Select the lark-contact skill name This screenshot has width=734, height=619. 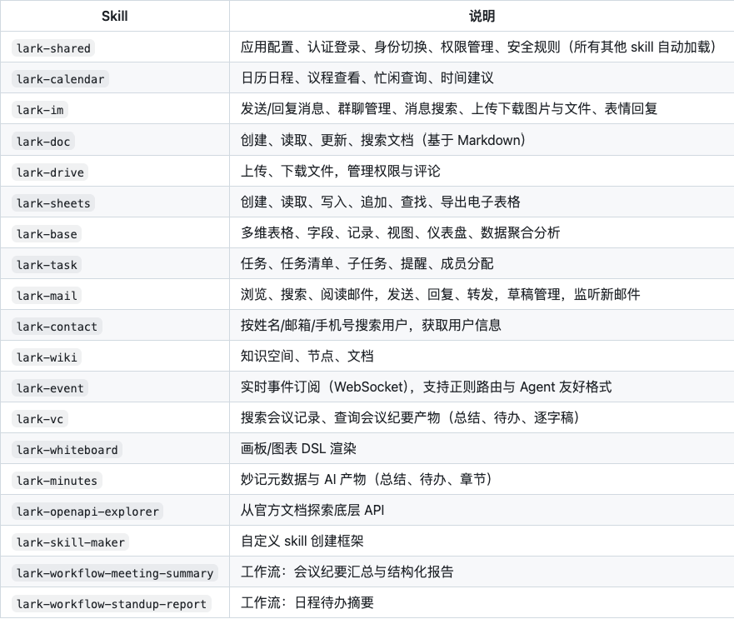57,327
